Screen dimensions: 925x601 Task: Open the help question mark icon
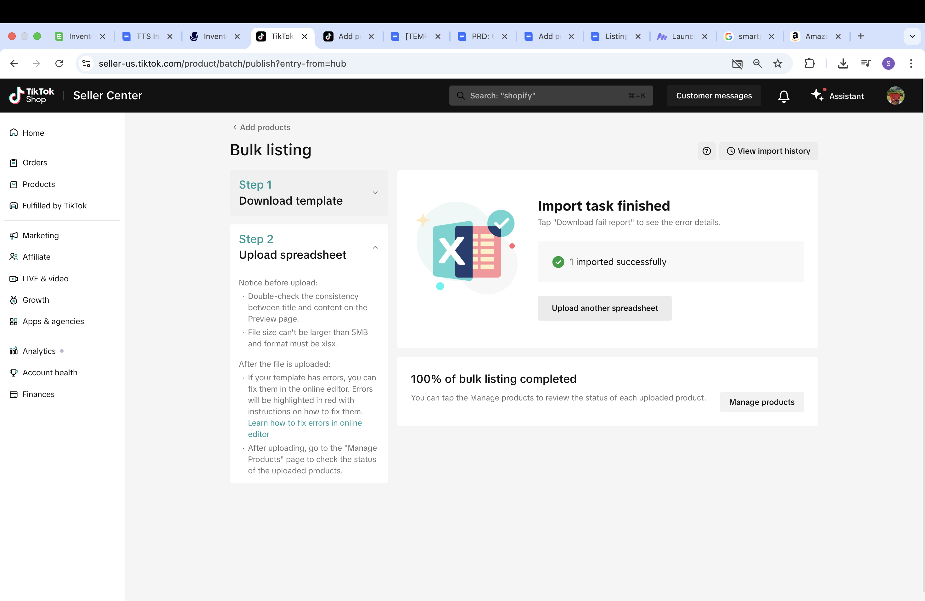click(706, 151)
